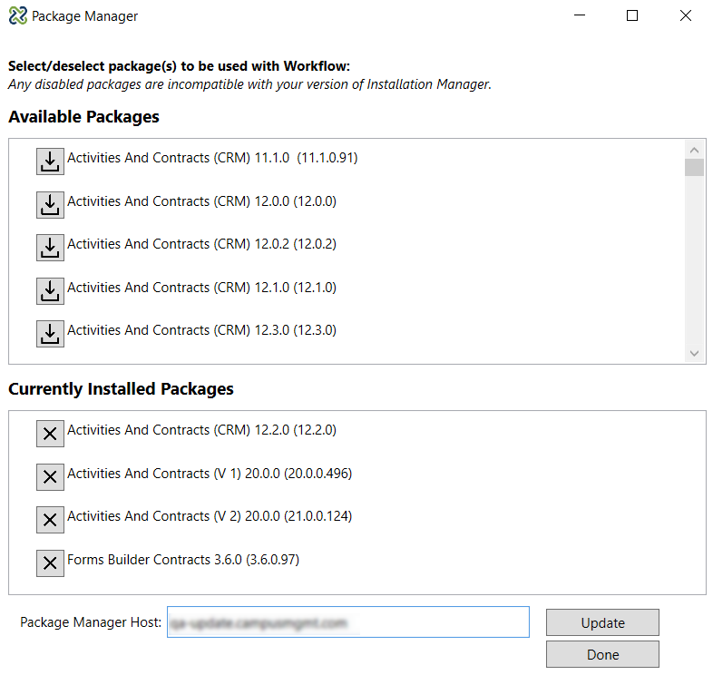The image size is (713, 675).
Task: Remove installed Activities And Contracts (CRM) 12.2.0
Action: point(50,434)
